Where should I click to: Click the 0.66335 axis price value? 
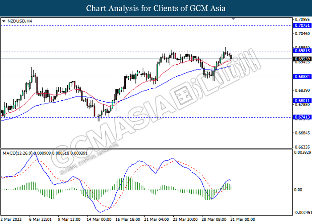[x=302, y=147]
